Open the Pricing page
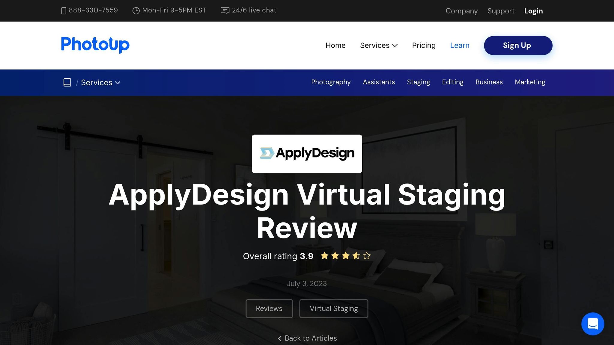The width and height of the screenshot is (614, 345). click(424, 46)
